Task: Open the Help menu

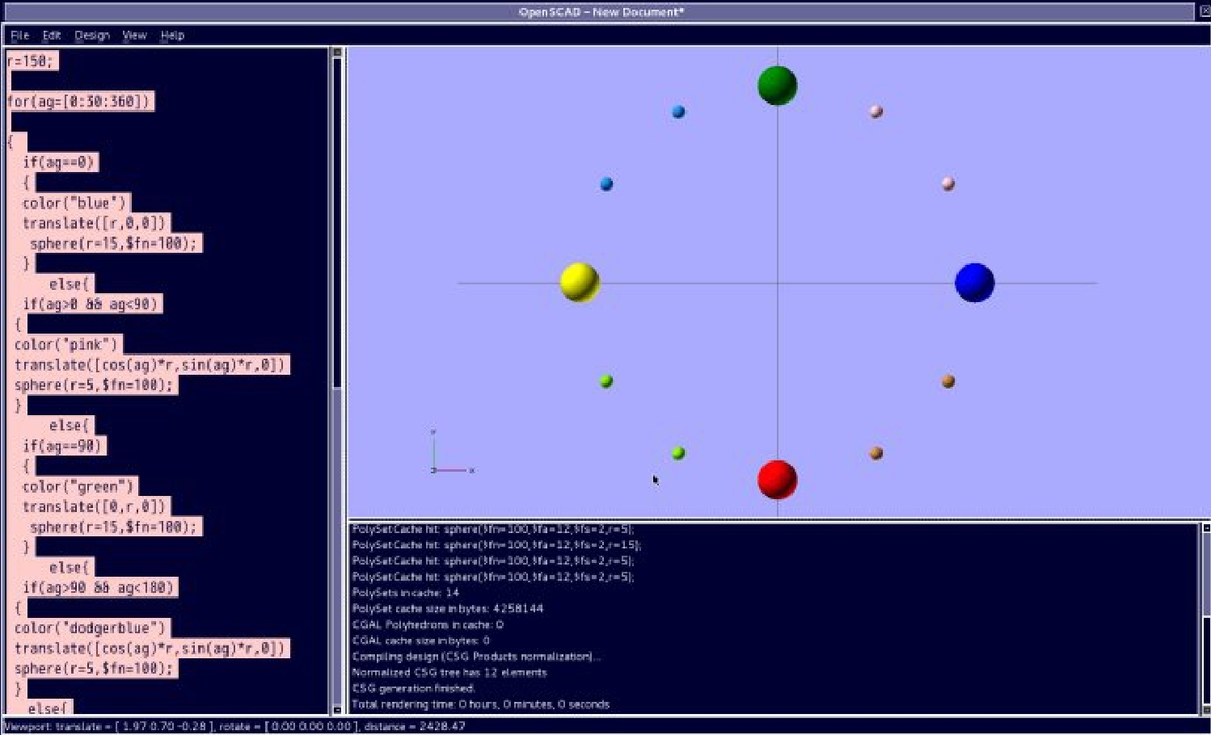Action: [x=172, y=36]
